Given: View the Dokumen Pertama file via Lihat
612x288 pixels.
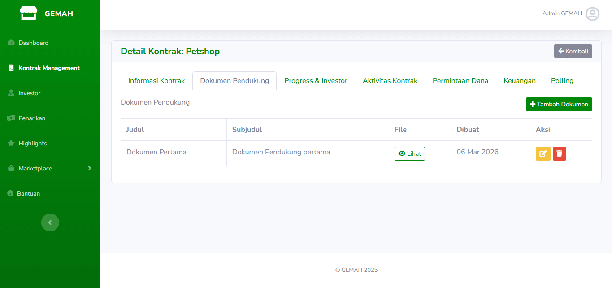Looking at the screenshot, I should 409,154.
